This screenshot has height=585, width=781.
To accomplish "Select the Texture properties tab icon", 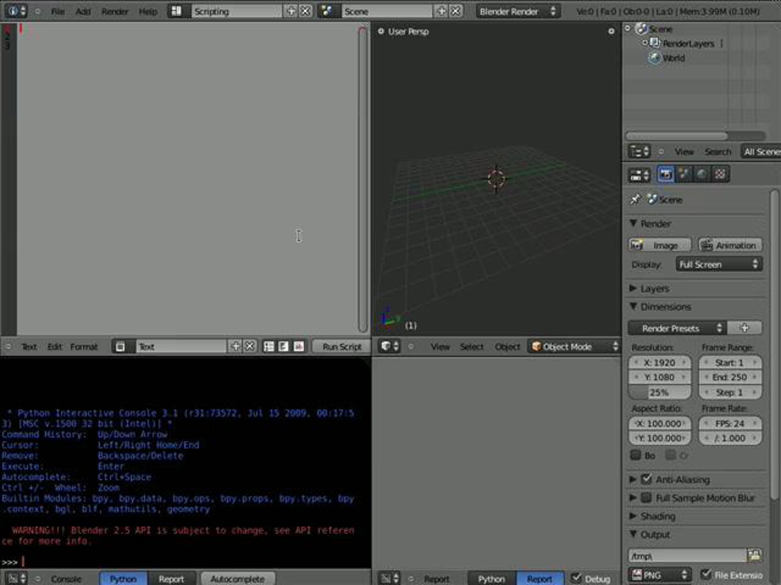I will [720, 175].
